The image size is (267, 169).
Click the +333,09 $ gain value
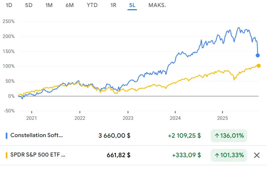(186, 155)
